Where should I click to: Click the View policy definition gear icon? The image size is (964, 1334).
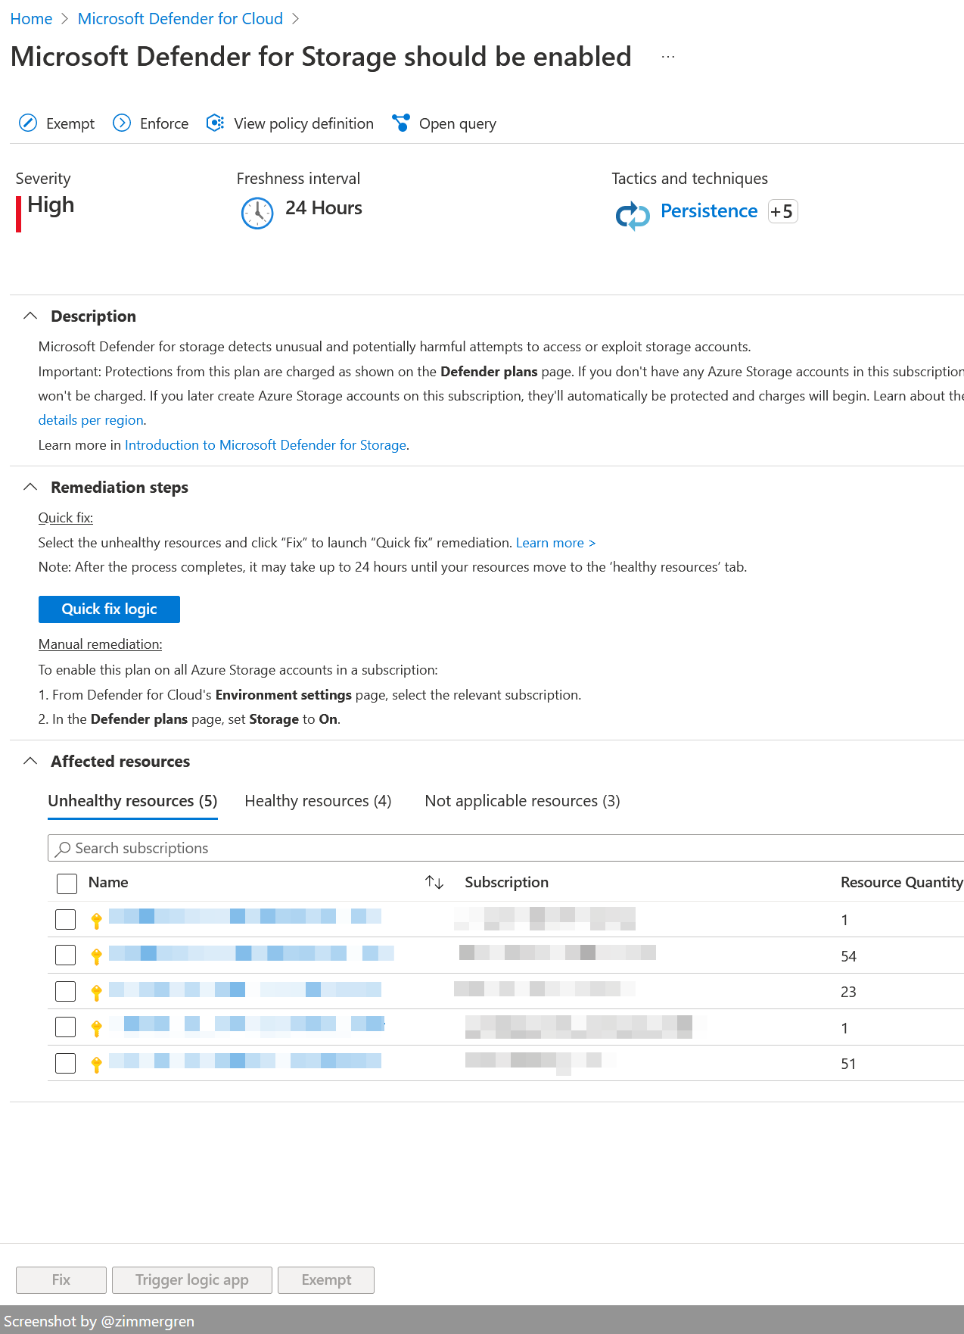pyautogui.click(x=216, y=123)
